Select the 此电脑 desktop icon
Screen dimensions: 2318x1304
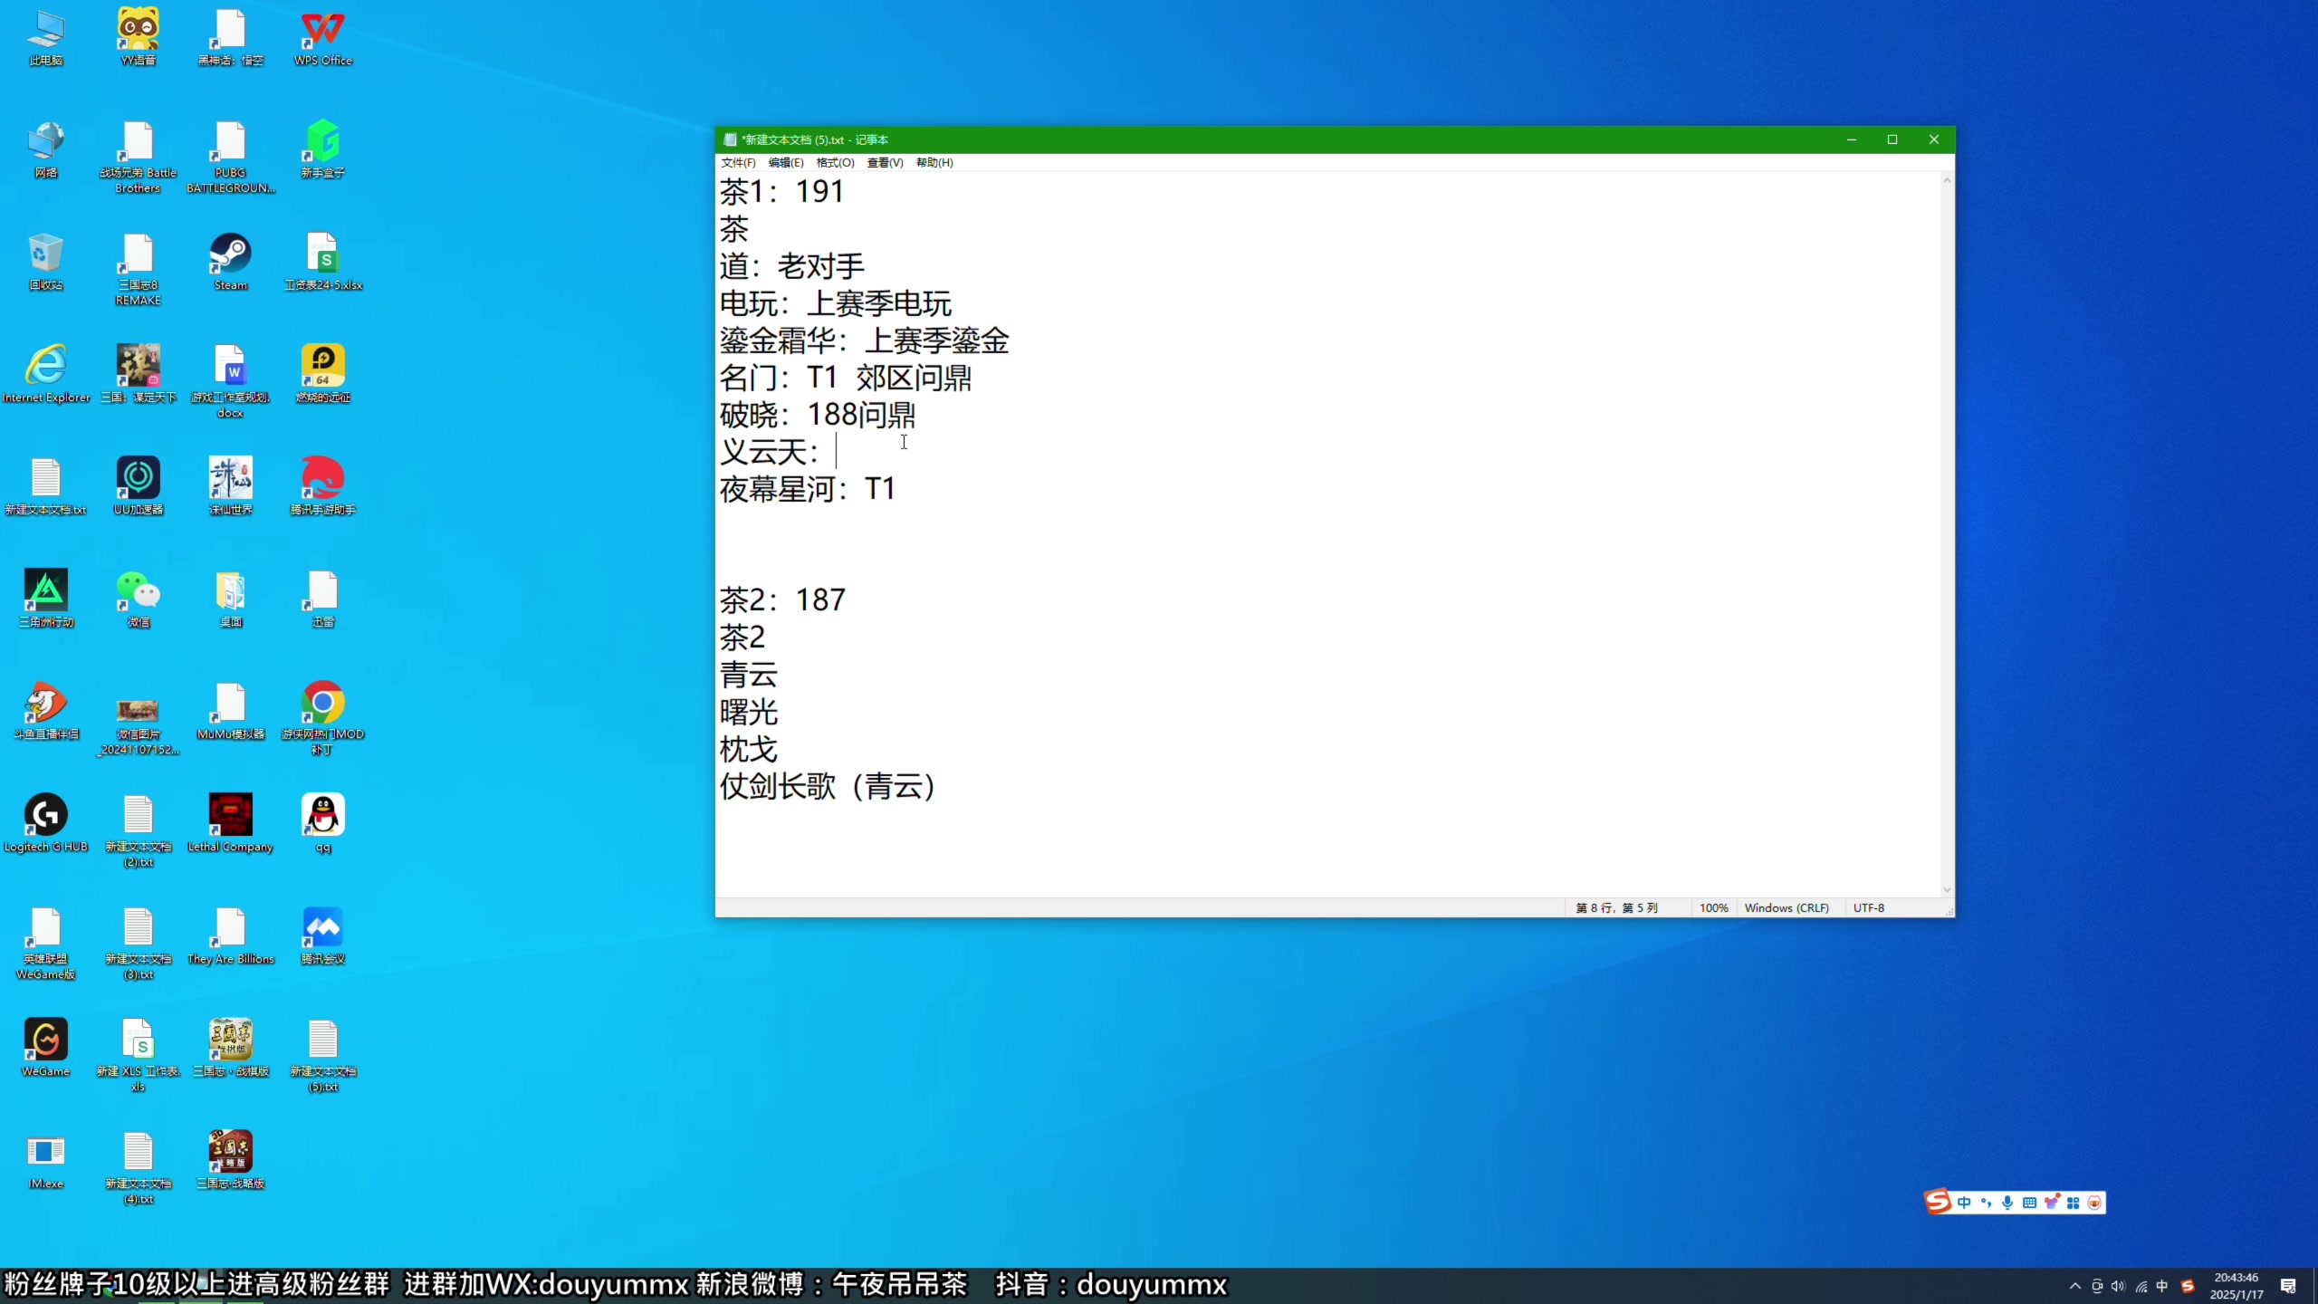(46, 38)
